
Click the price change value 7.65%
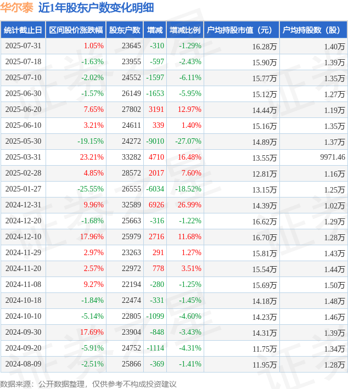(93, 109)
